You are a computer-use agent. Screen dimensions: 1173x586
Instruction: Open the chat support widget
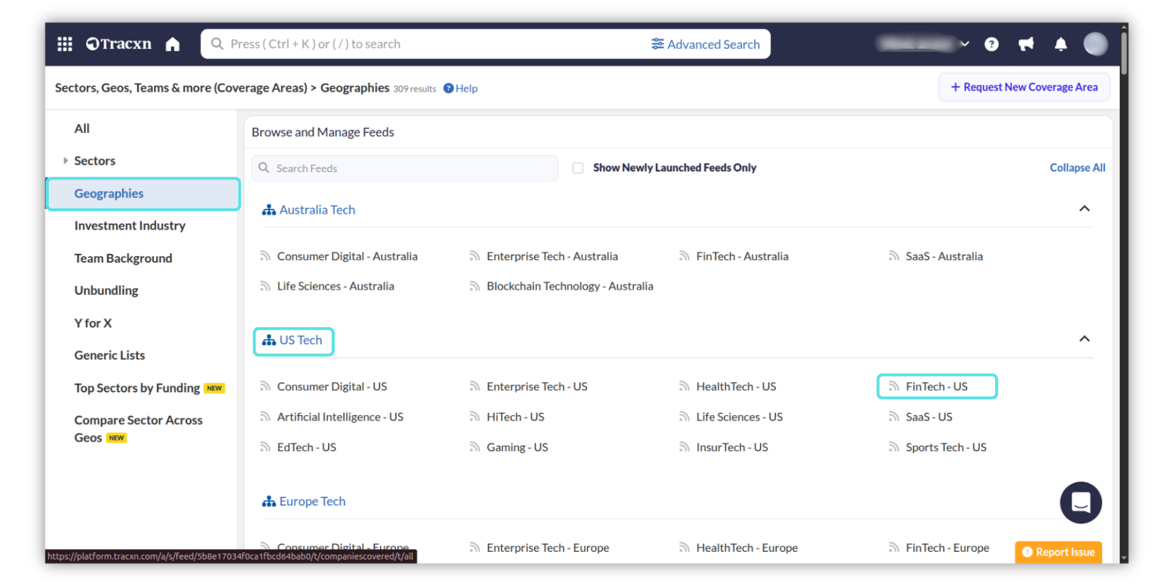click(1080, 503)
